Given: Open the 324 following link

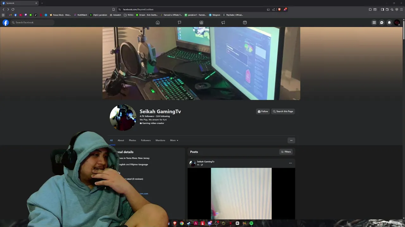Looking at the screenshot, I should point(163,116).
